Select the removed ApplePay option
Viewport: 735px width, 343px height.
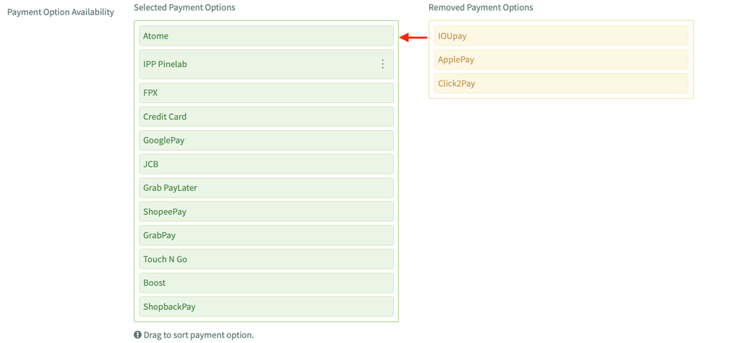(x=561, y=59)
